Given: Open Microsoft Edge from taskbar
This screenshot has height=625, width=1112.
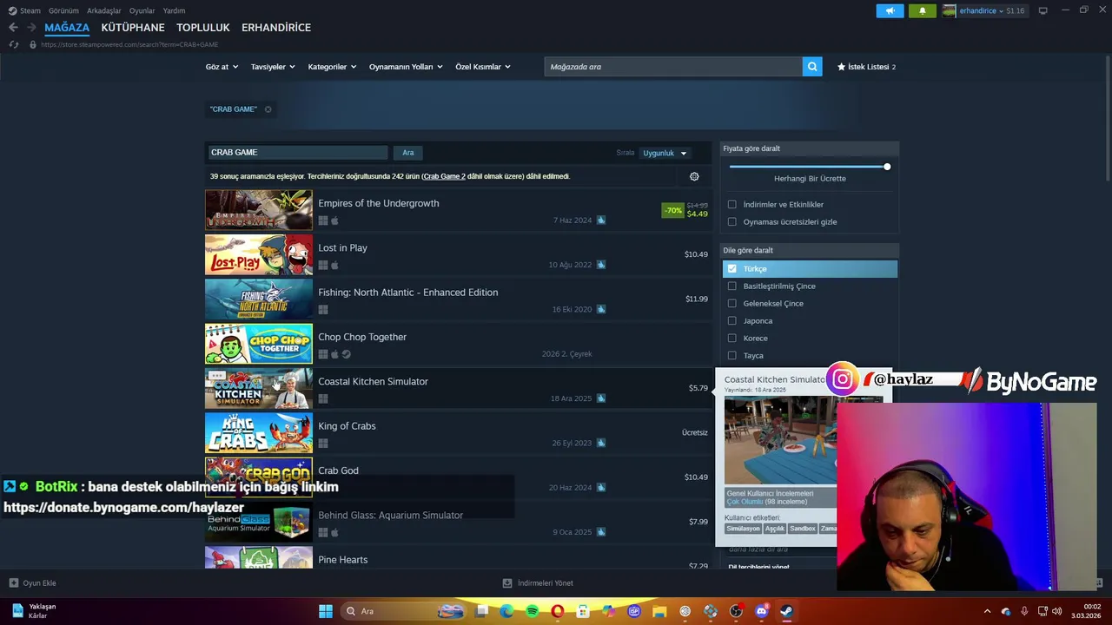Looking at the screenshot, I should (506, 611).
